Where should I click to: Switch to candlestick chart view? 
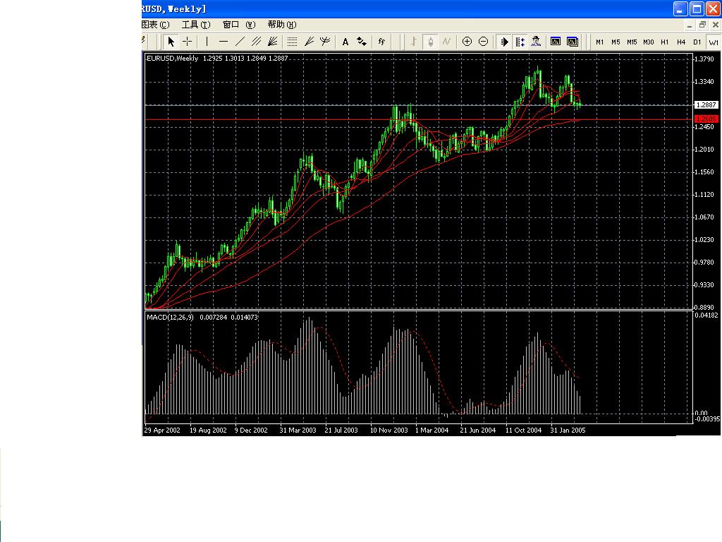click(x=430, y=42)
